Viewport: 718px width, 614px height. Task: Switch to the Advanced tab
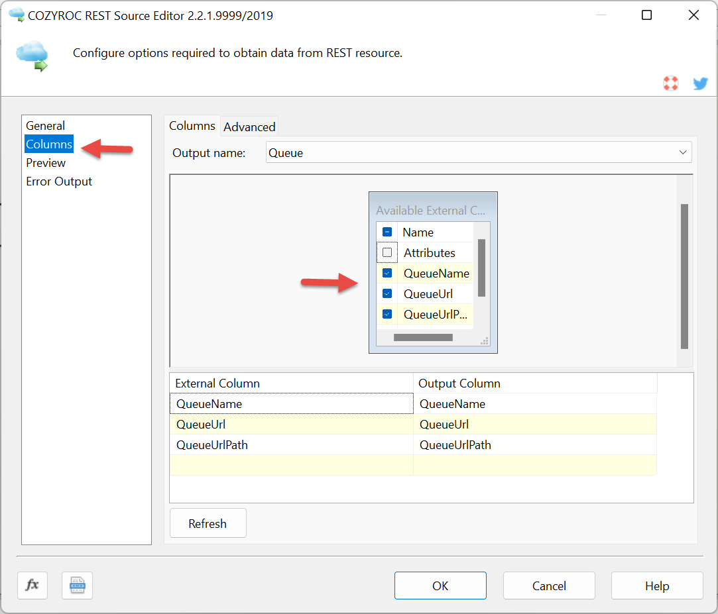click(x=249, y=127)
